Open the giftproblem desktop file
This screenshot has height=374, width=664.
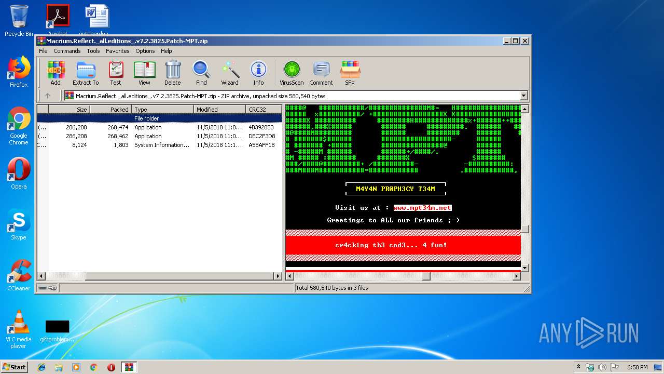(57, 330)
